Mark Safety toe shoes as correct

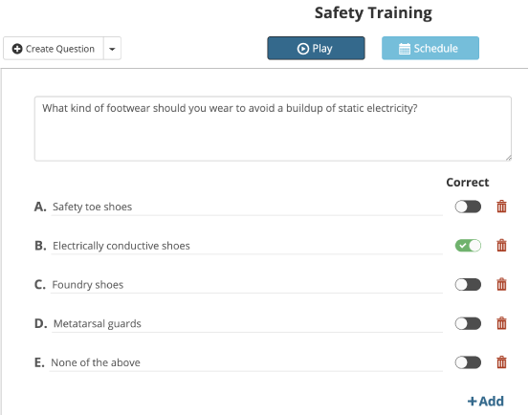click(x=468, y=207)
